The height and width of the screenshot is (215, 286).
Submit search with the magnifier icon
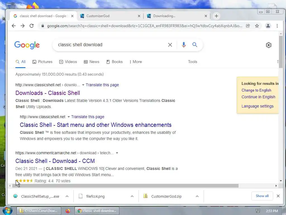coord(195,45)
